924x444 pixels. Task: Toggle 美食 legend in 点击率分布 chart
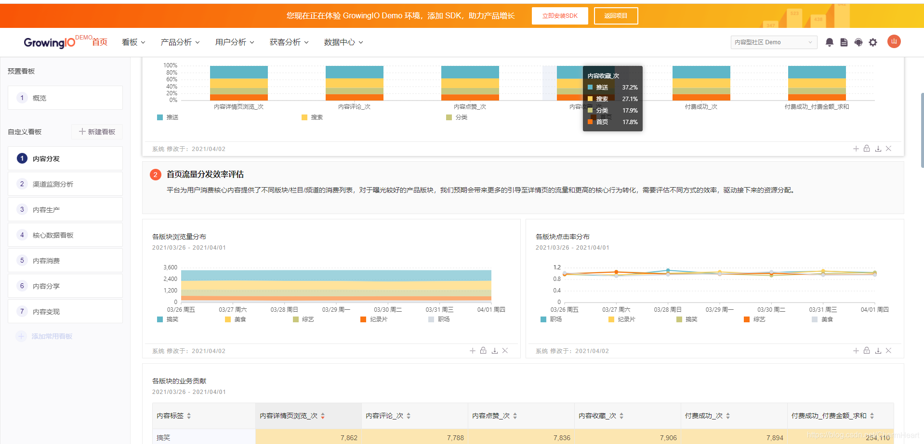point(822,319)
